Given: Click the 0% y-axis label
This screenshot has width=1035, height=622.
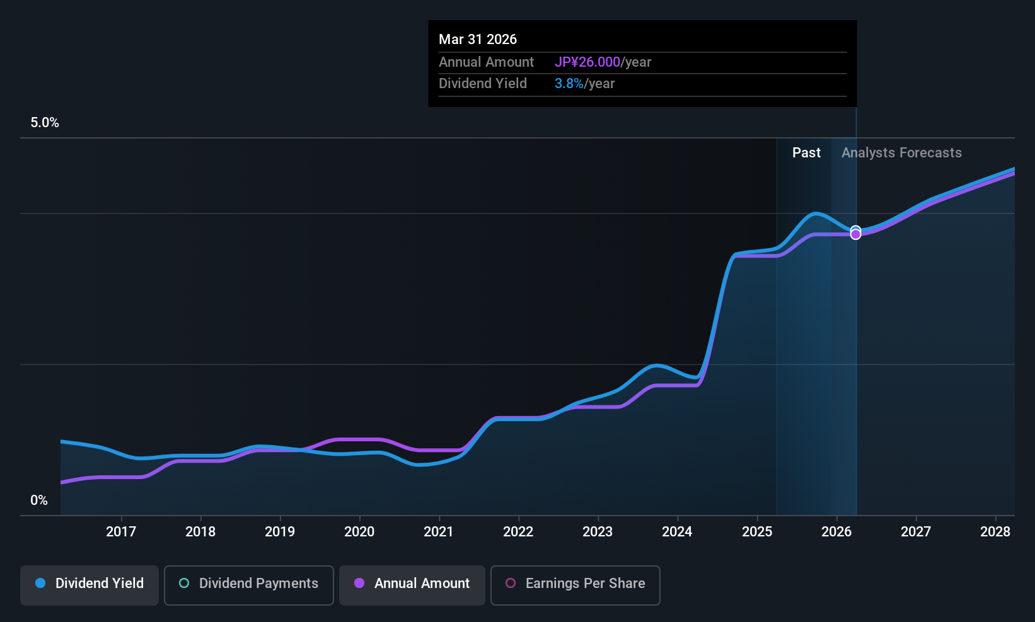Looking at the screenshot, I should [x=39, y=500].
